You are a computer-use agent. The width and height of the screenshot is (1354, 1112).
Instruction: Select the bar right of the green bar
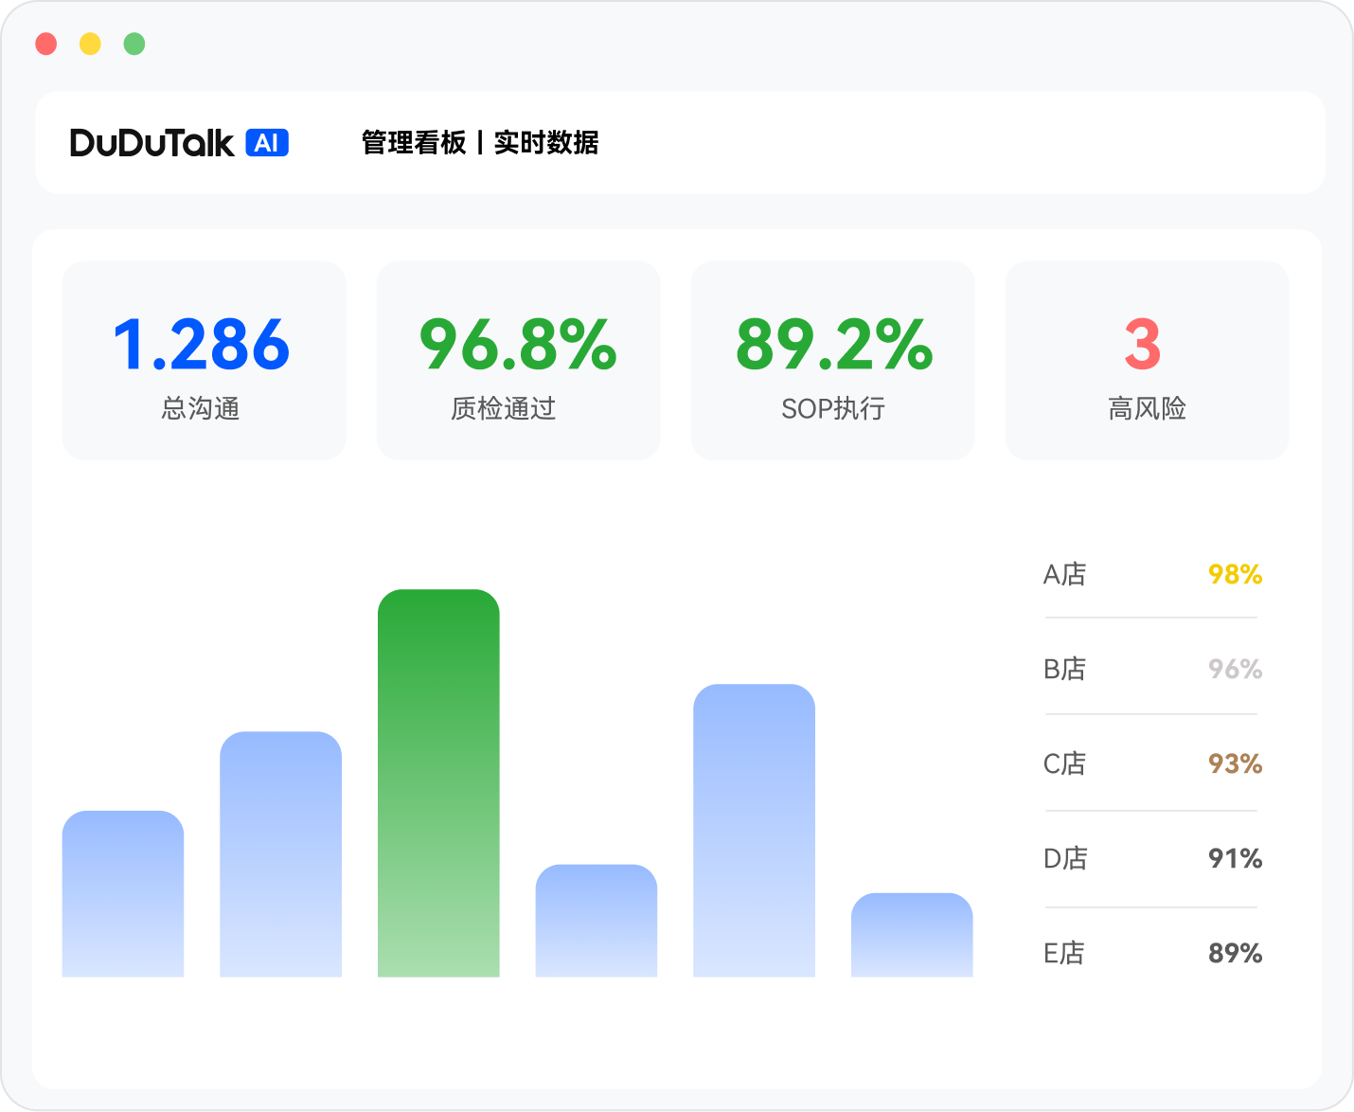tap(597, 921)
